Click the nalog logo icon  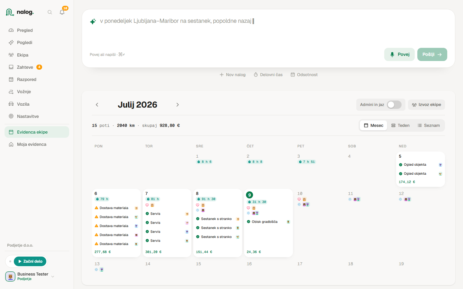[x=10, y=12]
